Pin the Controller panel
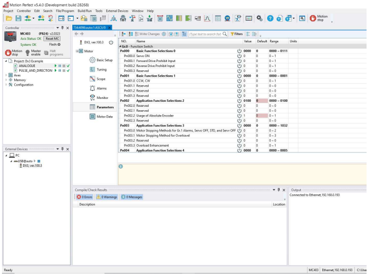370x274 pixels. coord(62,28)
